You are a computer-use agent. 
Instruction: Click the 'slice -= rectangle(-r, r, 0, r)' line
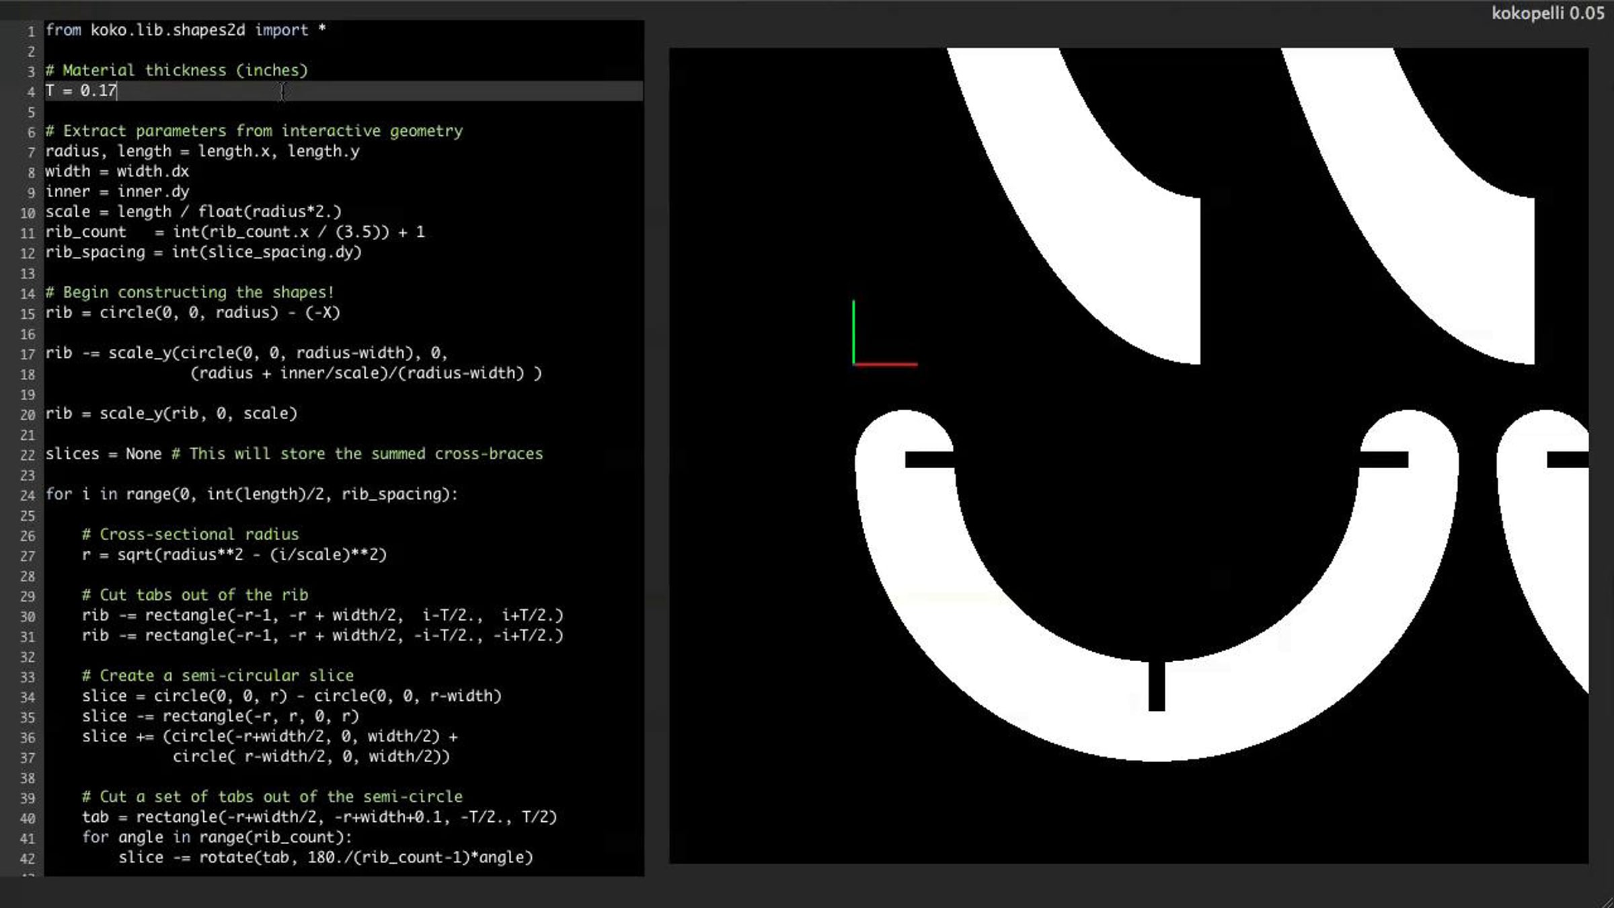pyautogui.click(x=221, y=716)
